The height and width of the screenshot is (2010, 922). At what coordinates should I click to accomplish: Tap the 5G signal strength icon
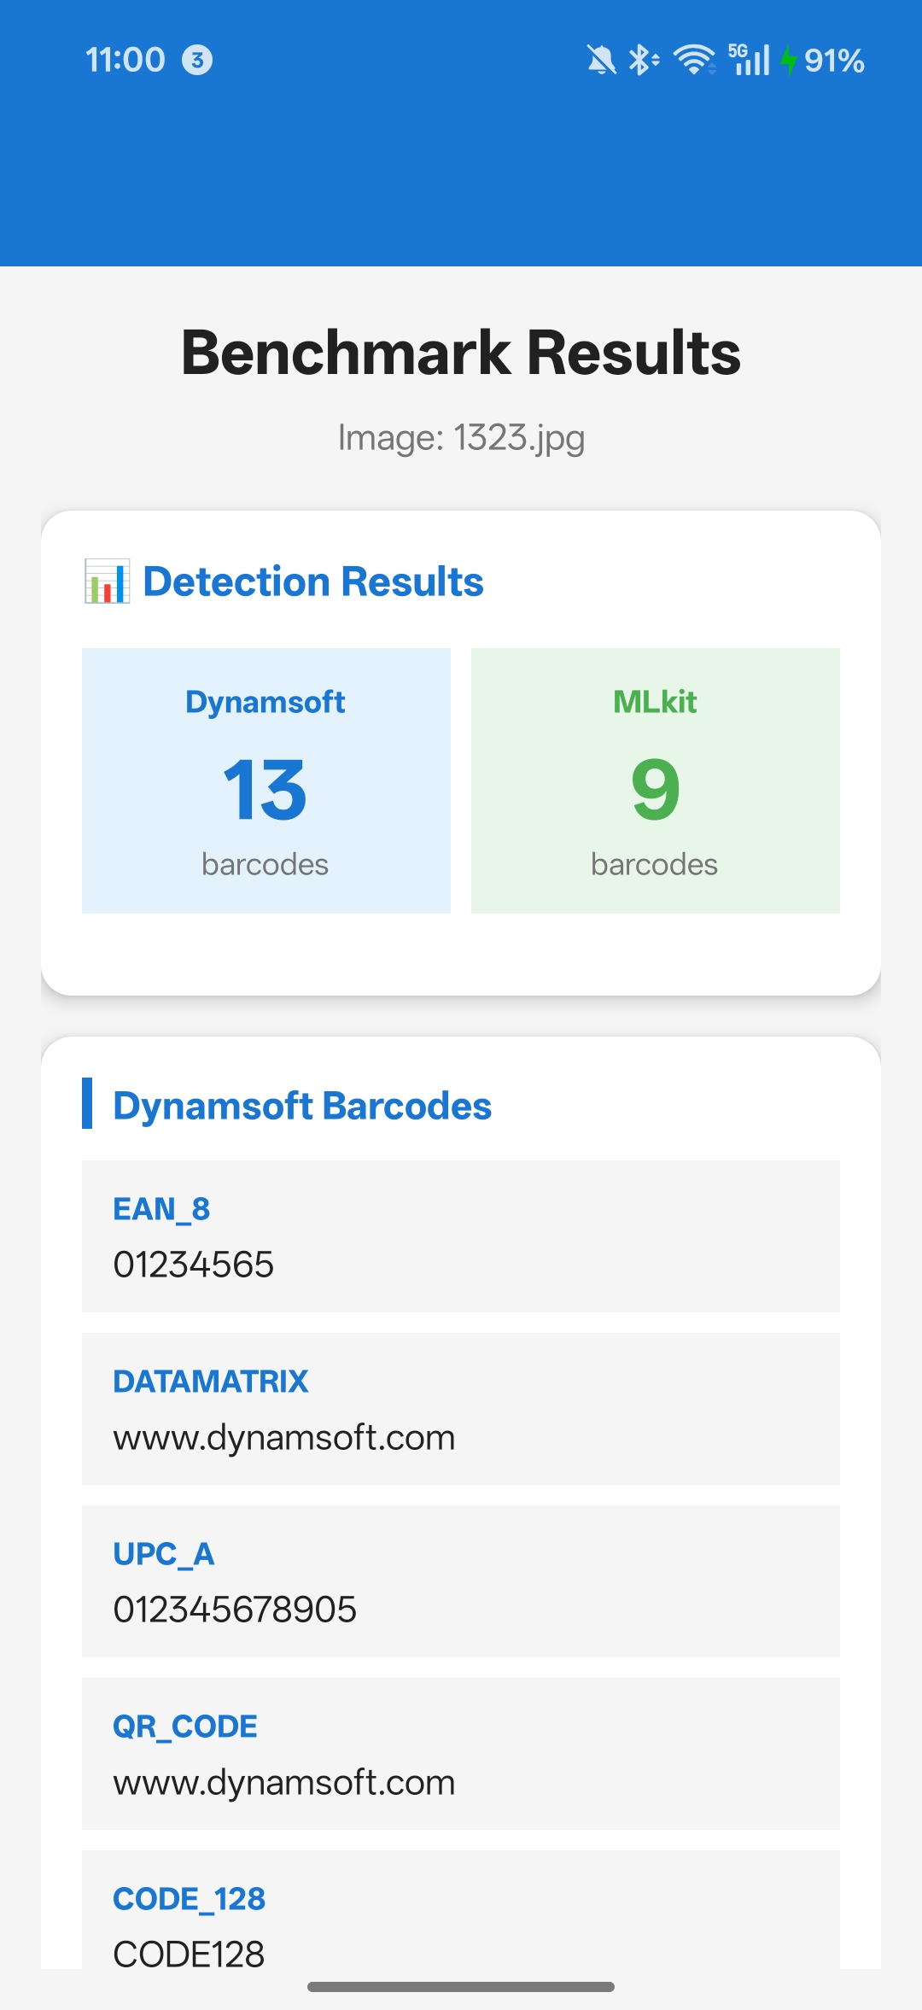coord(749,60)
